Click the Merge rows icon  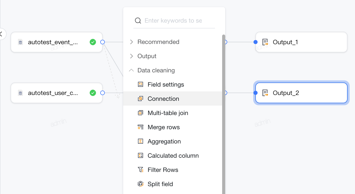point(141,127)
